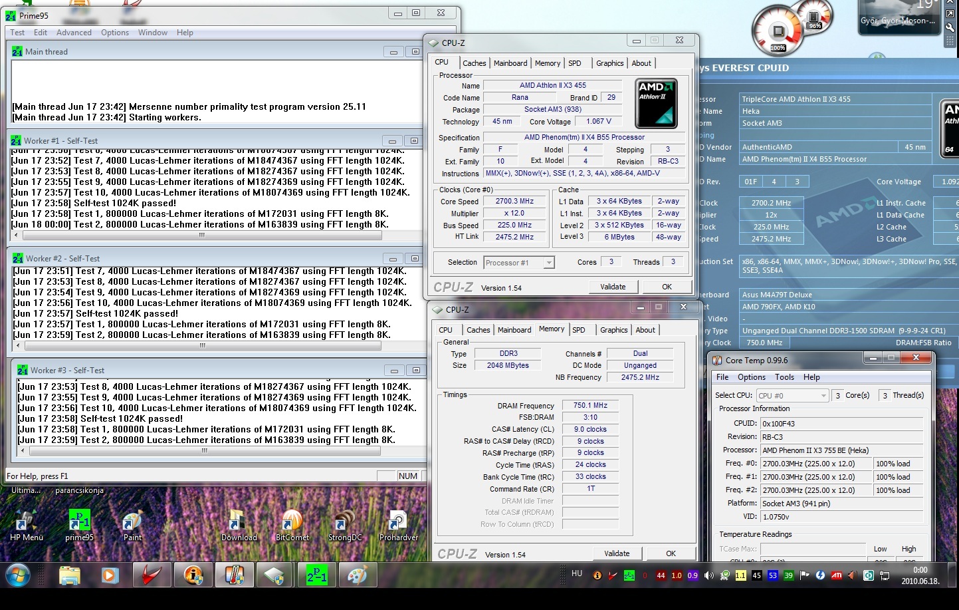This screenshot has width=959, height=610.
Task: Launch prime95 desktop shortcut
Action: point(79,526)
